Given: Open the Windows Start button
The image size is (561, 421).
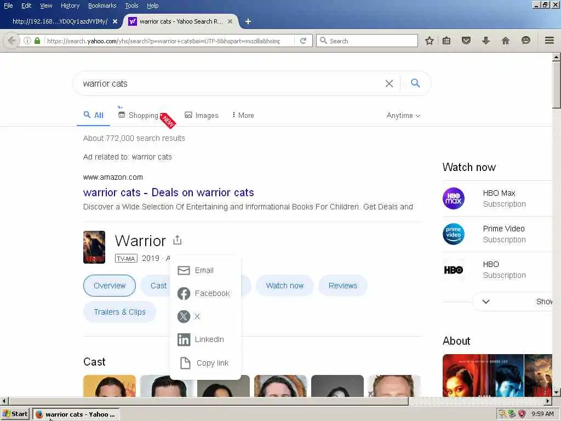Looking at the screenshot, I should tap(15, 414).
